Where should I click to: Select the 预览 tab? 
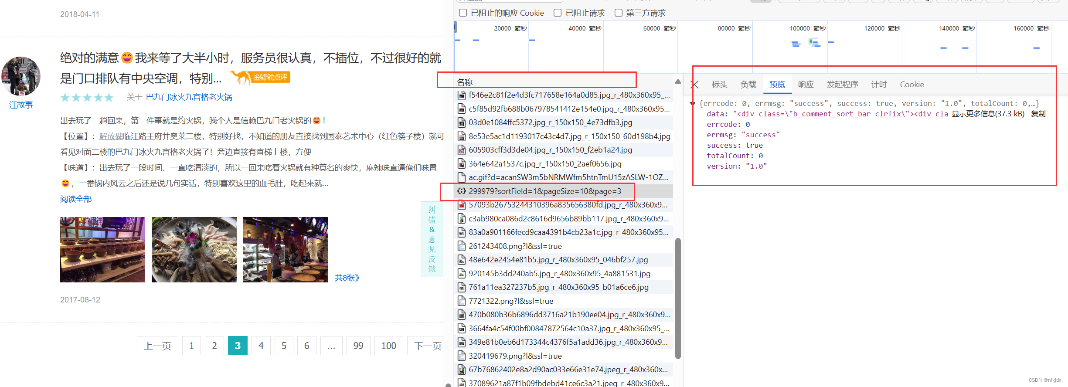click(777, 85)
